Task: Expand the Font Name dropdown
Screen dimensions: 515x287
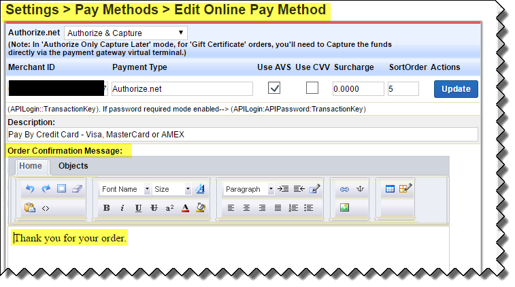Action: point(124,189)
